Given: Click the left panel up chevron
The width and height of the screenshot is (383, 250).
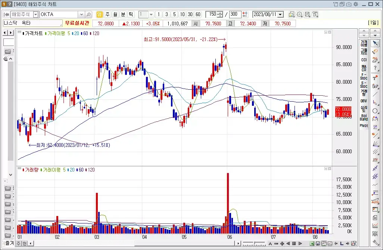Looking at the screenshot, I should [10, 59].
